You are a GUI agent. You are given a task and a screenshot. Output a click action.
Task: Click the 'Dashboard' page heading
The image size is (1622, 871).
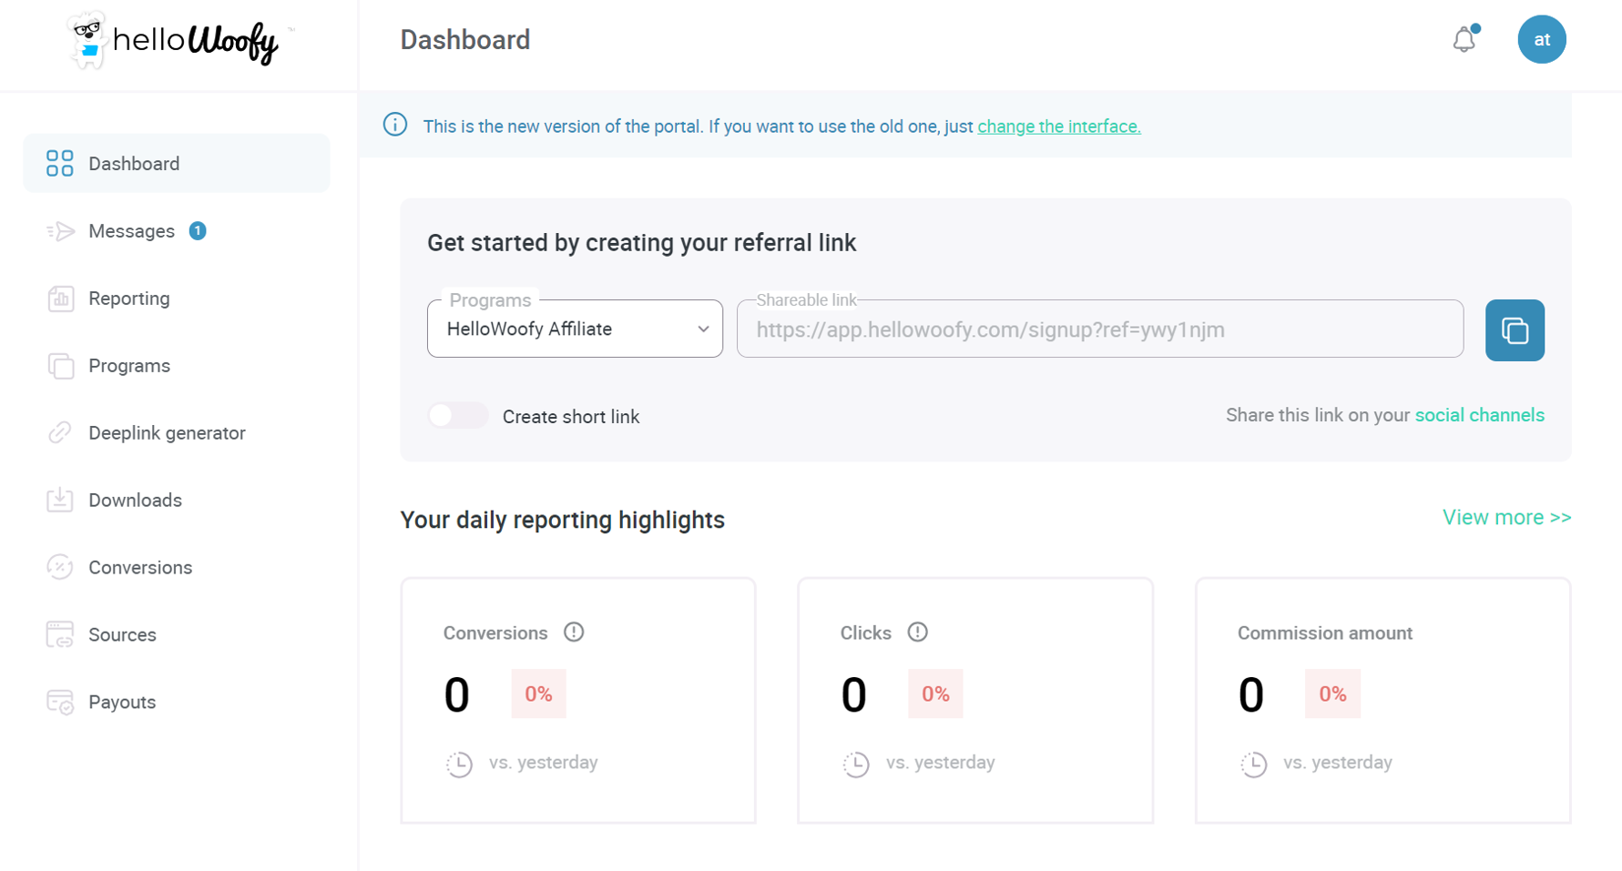coord(465,40)
